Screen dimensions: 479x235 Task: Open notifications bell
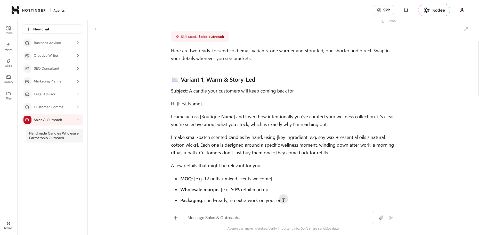pyautogui.click(x=406, y=10)
